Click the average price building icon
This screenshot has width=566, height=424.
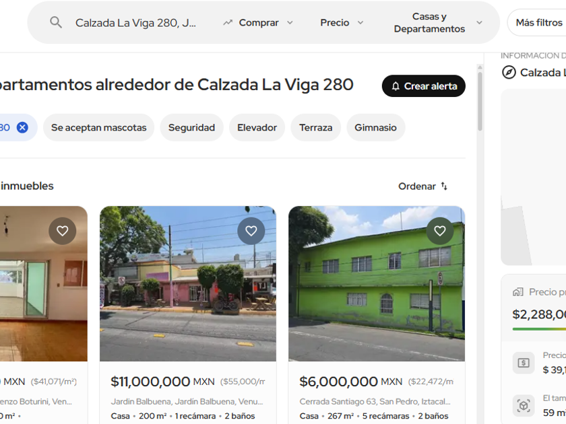(518, 291)
